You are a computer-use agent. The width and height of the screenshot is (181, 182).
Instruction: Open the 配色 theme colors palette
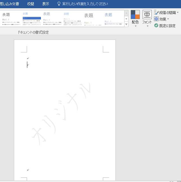coord(135,15)
